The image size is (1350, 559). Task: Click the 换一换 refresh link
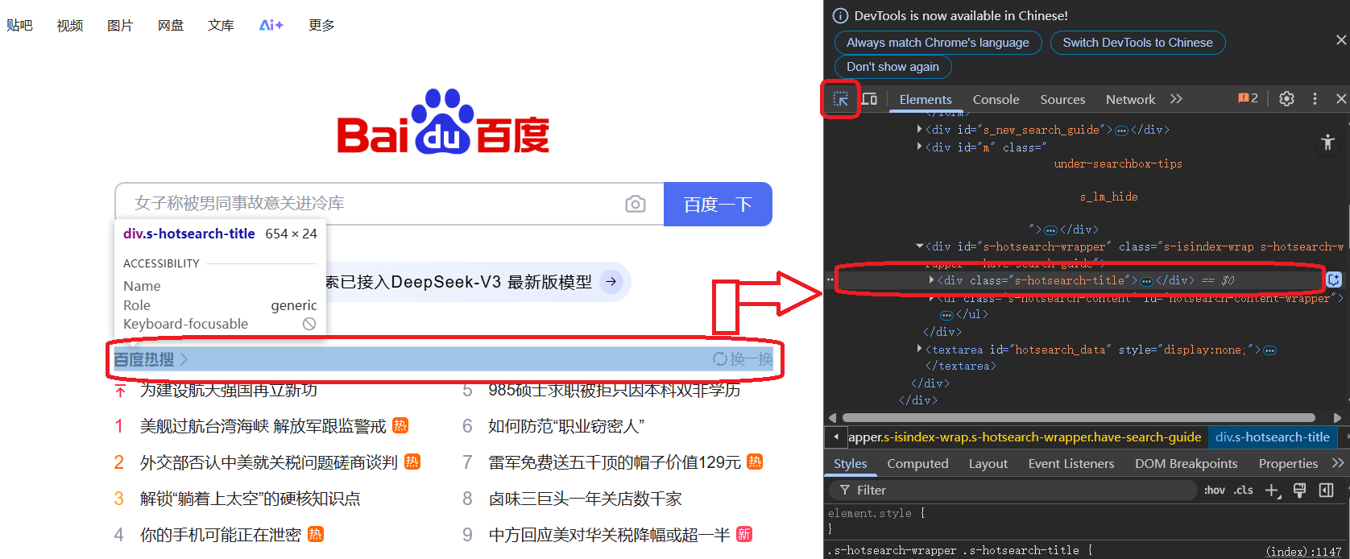click(x=743, y=359)
